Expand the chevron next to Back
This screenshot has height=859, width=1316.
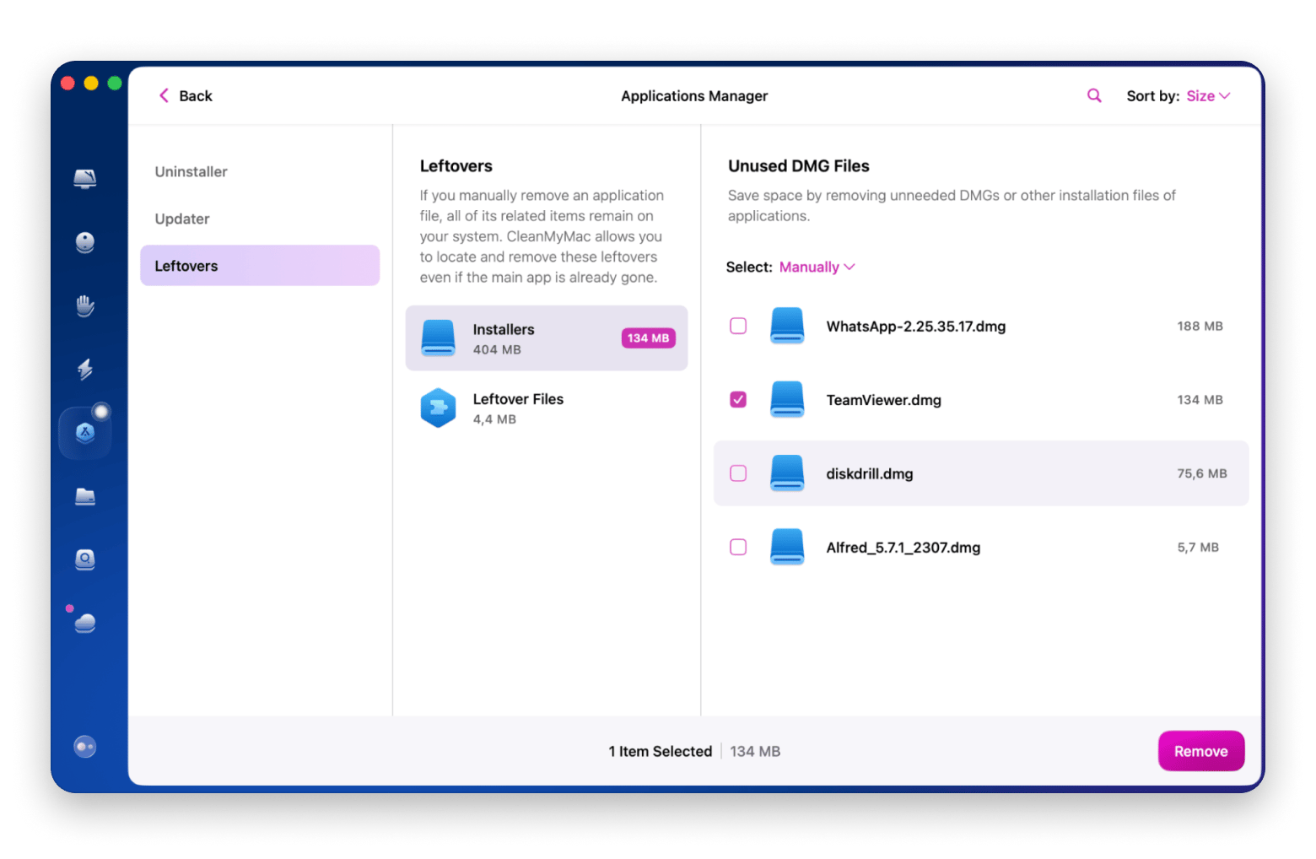(x=165, y=95)
